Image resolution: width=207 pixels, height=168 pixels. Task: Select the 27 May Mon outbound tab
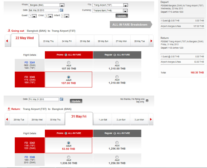pos(121,41)
